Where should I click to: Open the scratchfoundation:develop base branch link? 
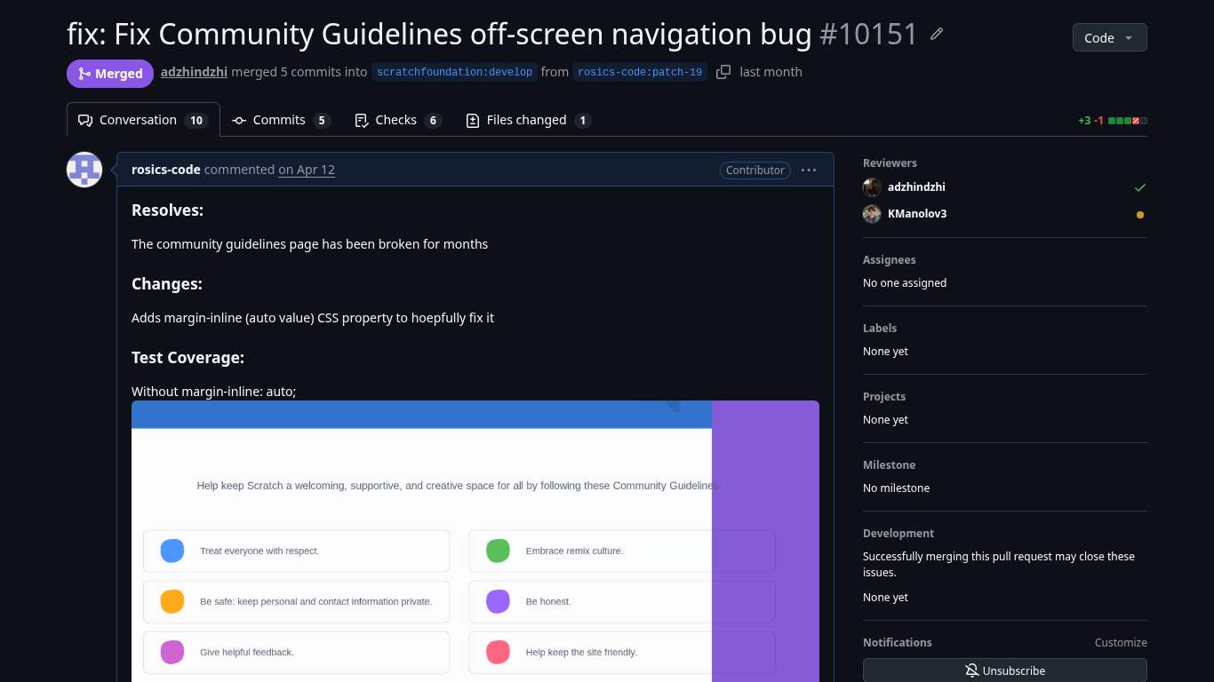coord(455,72)
